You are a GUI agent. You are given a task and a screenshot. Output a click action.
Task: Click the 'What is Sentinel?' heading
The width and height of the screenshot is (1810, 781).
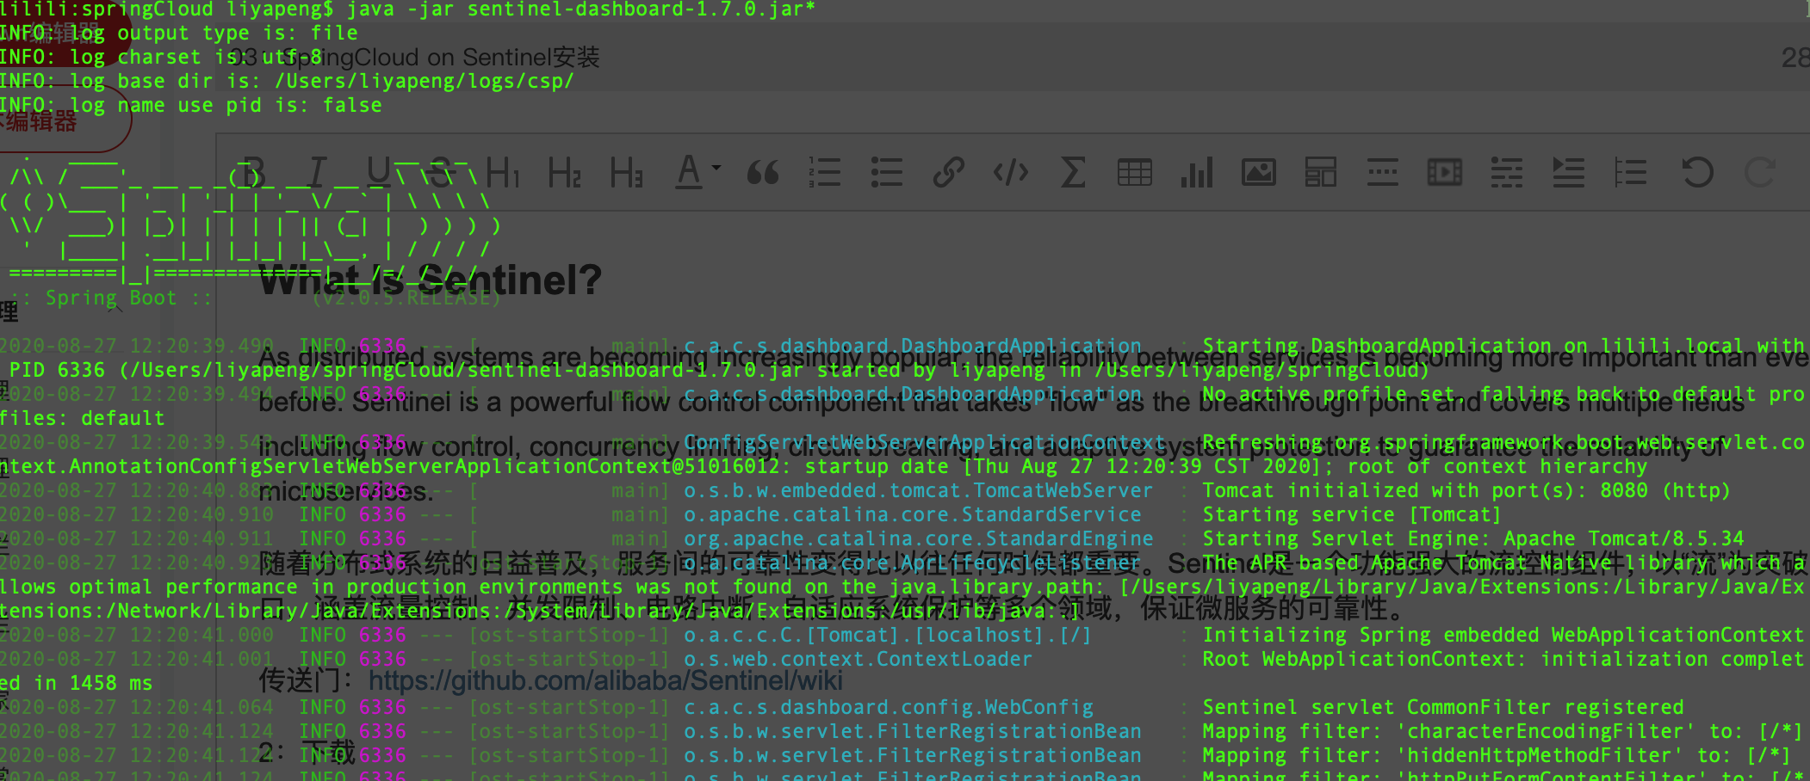pos(431,280)
